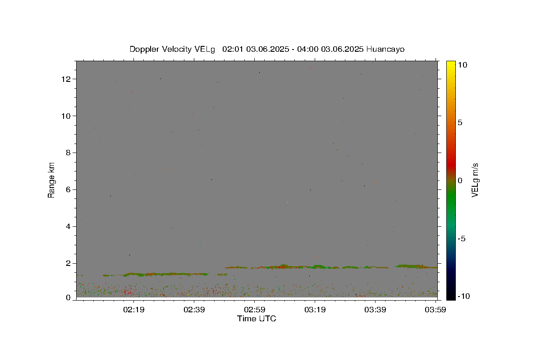Screen dimensions: 541x360
Task: Click the 2 range tick label
Action: [69, 263]
